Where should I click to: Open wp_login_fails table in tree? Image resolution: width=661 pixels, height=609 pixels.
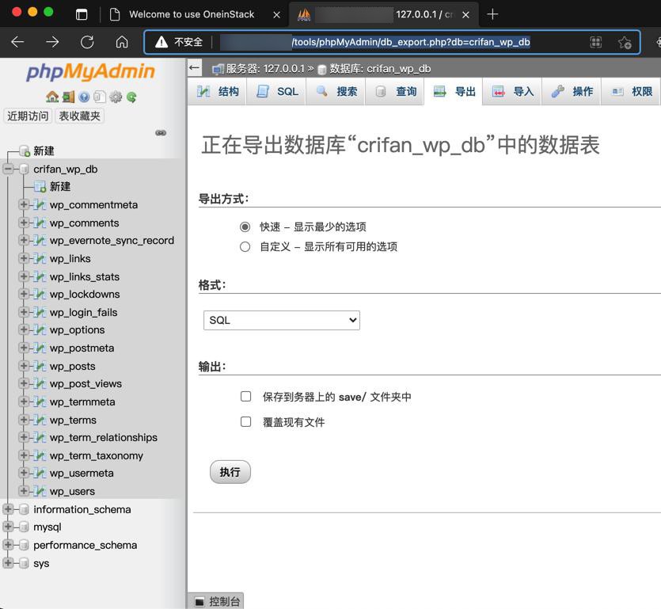(x=83, y=313)
